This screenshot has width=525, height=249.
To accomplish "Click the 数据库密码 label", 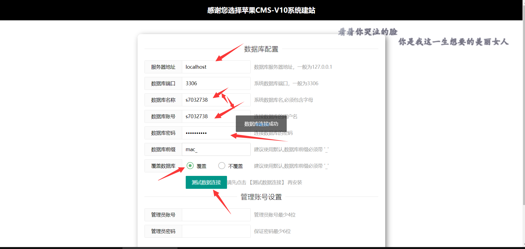I will click(163, 133).
